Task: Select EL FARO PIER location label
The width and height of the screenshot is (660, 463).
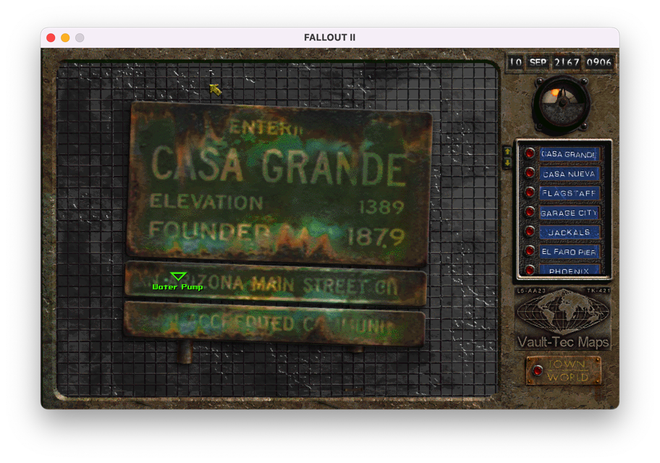Action: pyautogui.click(x=569, y=252)
